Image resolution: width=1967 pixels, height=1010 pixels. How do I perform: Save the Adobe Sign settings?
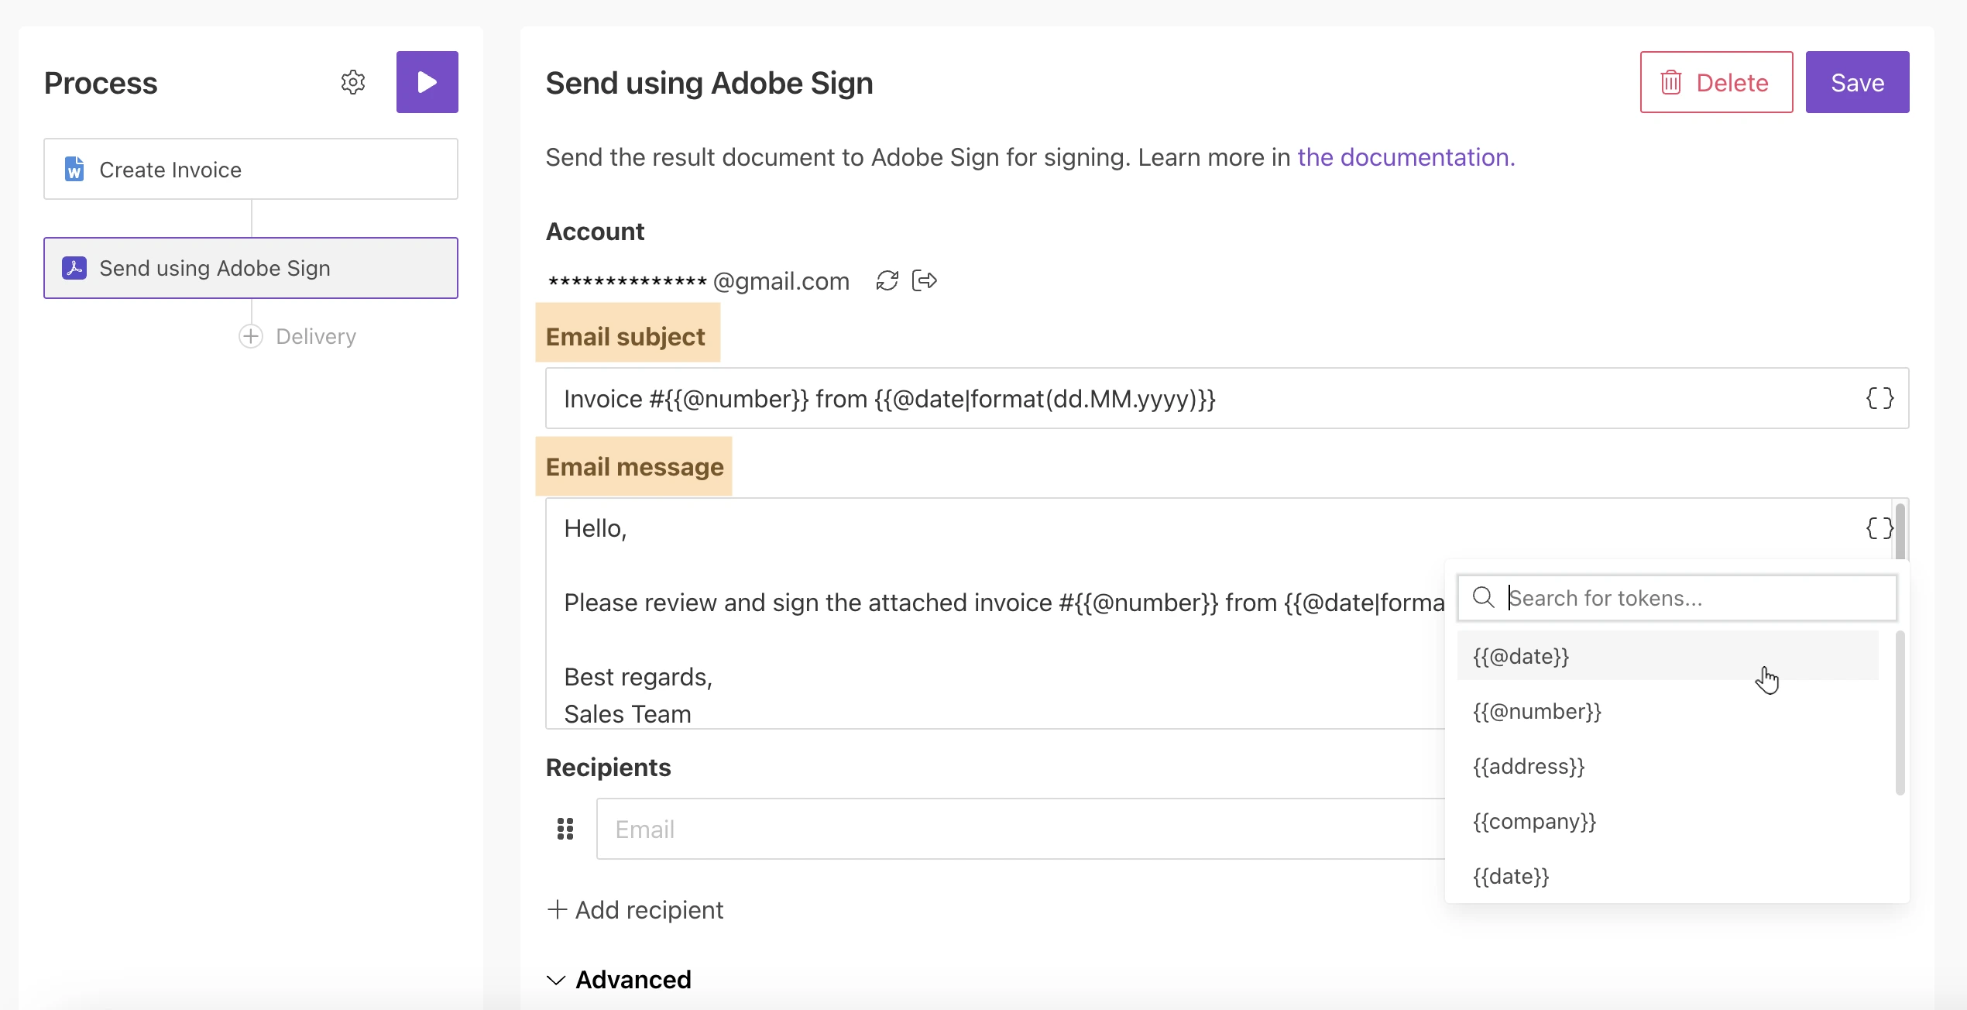[1857, 82]
